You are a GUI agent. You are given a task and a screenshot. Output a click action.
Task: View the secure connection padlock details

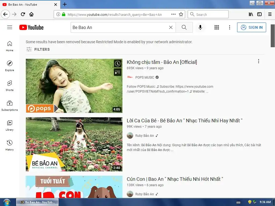63,14
